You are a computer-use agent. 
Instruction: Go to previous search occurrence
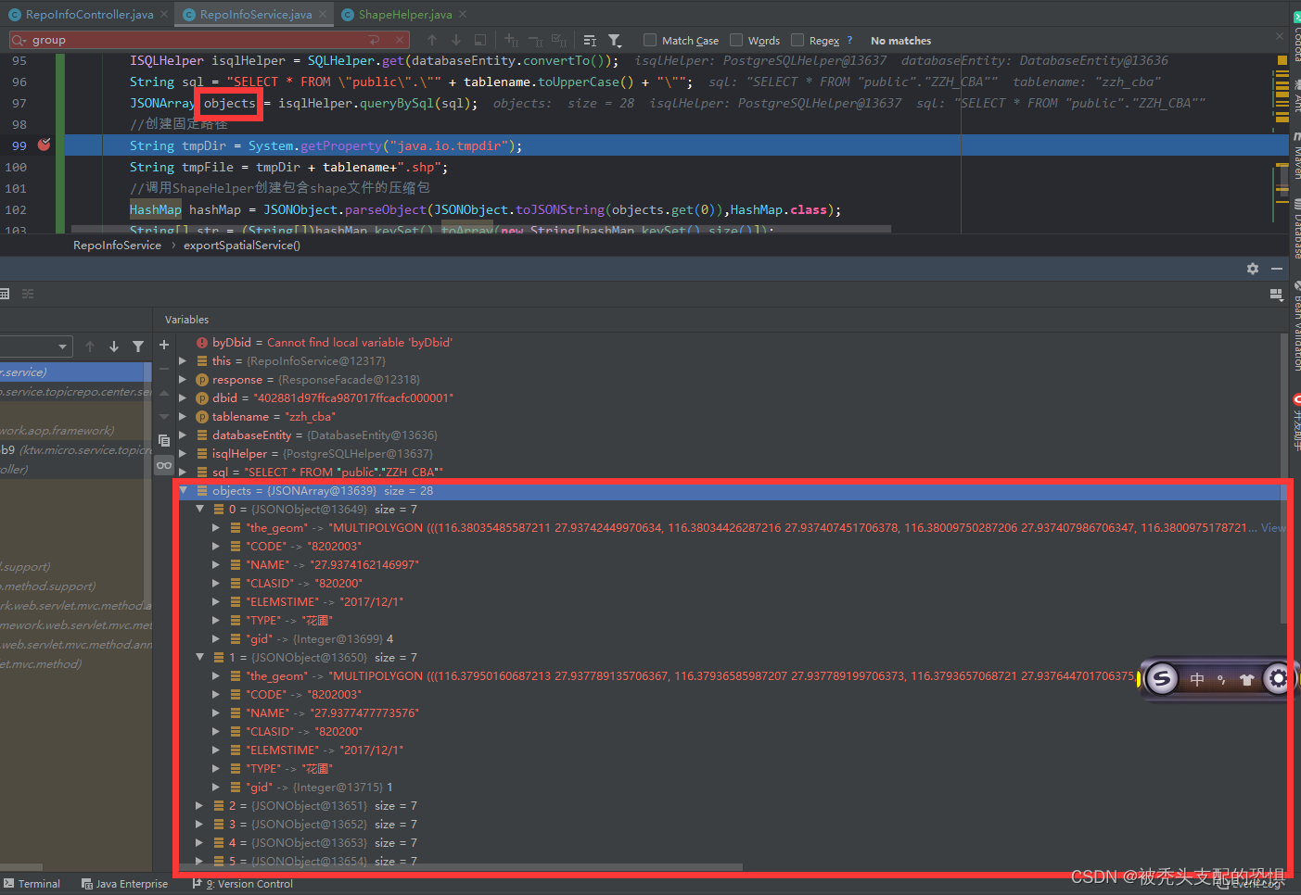point(432,40)
